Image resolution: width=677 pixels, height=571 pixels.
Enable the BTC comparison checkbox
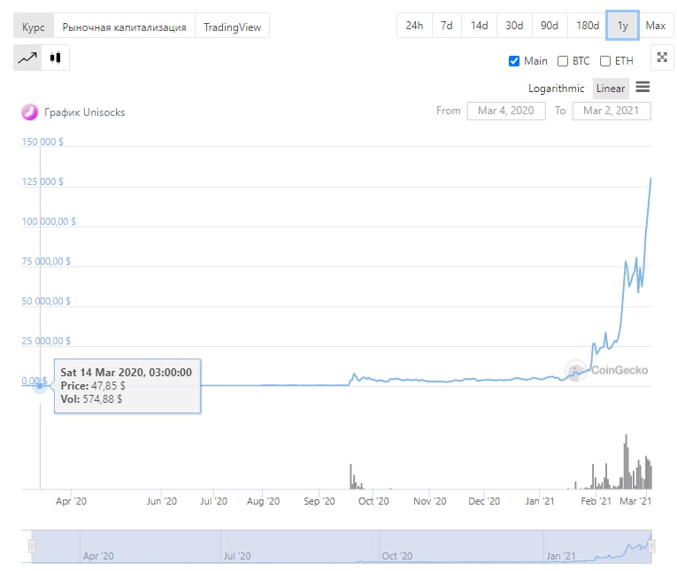click(x=563, y=61)
